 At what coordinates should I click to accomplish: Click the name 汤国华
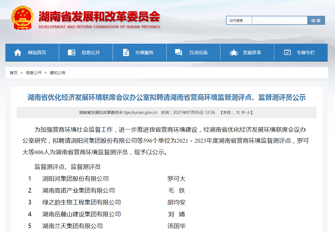coord(177,226)
